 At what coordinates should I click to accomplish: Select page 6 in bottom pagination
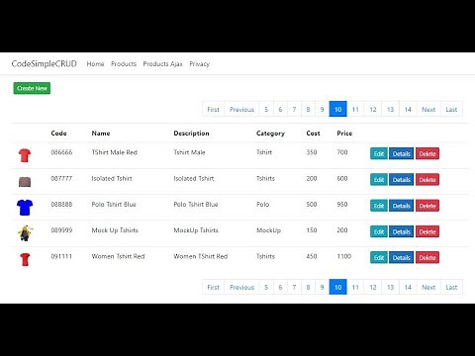click(x=280, y=287)
